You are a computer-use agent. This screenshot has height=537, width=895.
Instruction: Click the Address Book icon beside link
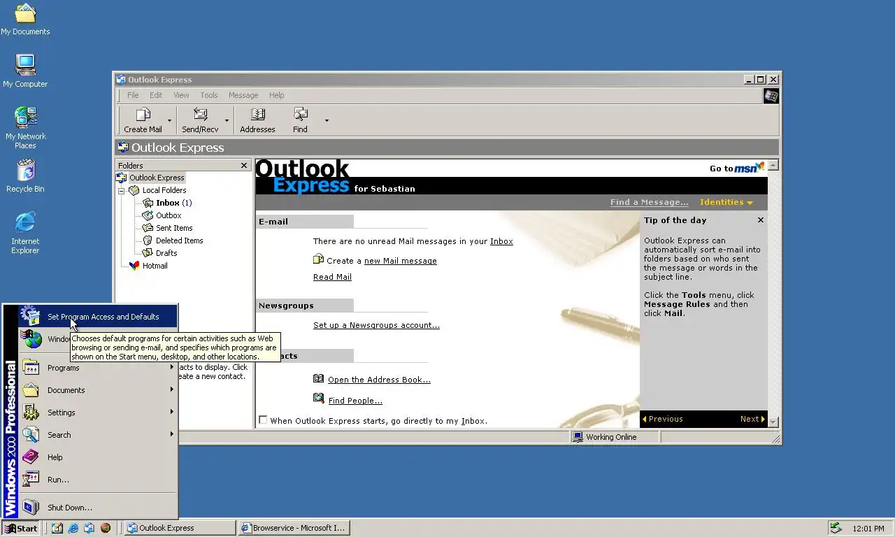click(319, 378)
